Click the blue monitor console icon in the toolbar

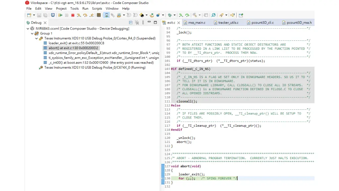(53, 15)
